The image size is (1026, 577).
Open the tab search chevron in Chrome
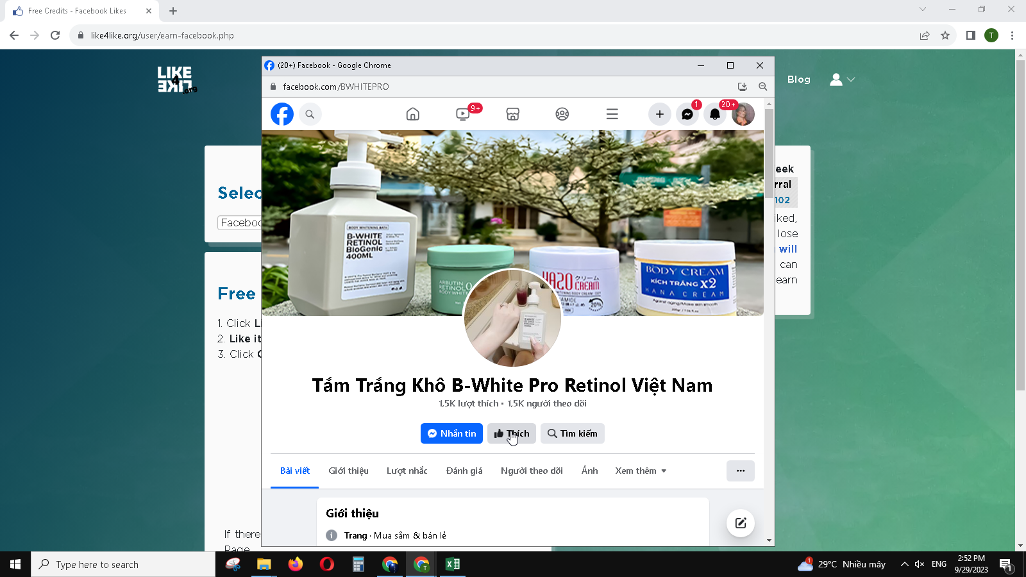coord(923,9)
